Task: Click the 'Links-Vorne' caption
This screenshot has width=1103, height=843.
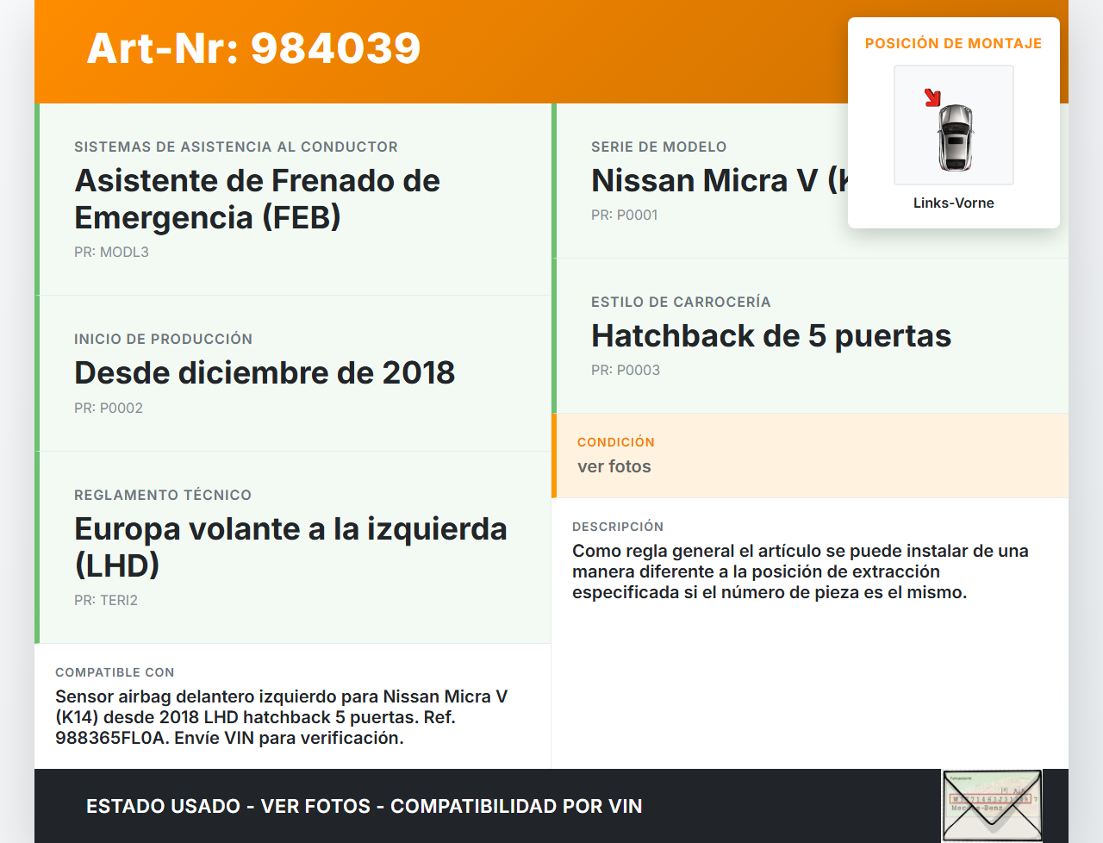Action: pyautogui.click(x=954, y=203)
